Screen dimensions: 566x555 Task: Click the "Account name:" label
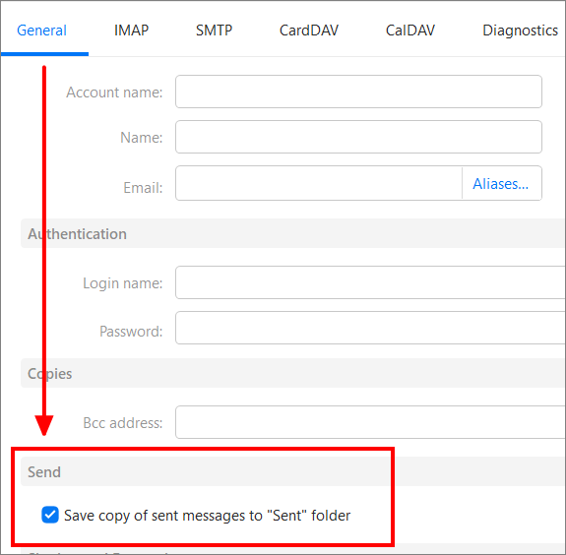coord(114,92)
